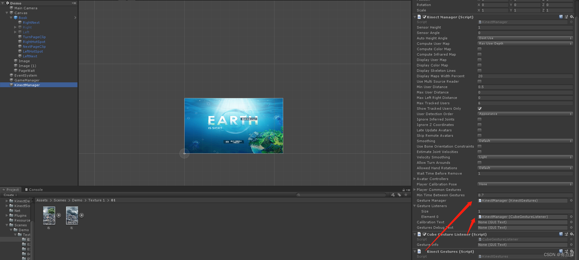Open Cube Gesture Listener preset icon
The image size is (579, 260).
(566, 234)
